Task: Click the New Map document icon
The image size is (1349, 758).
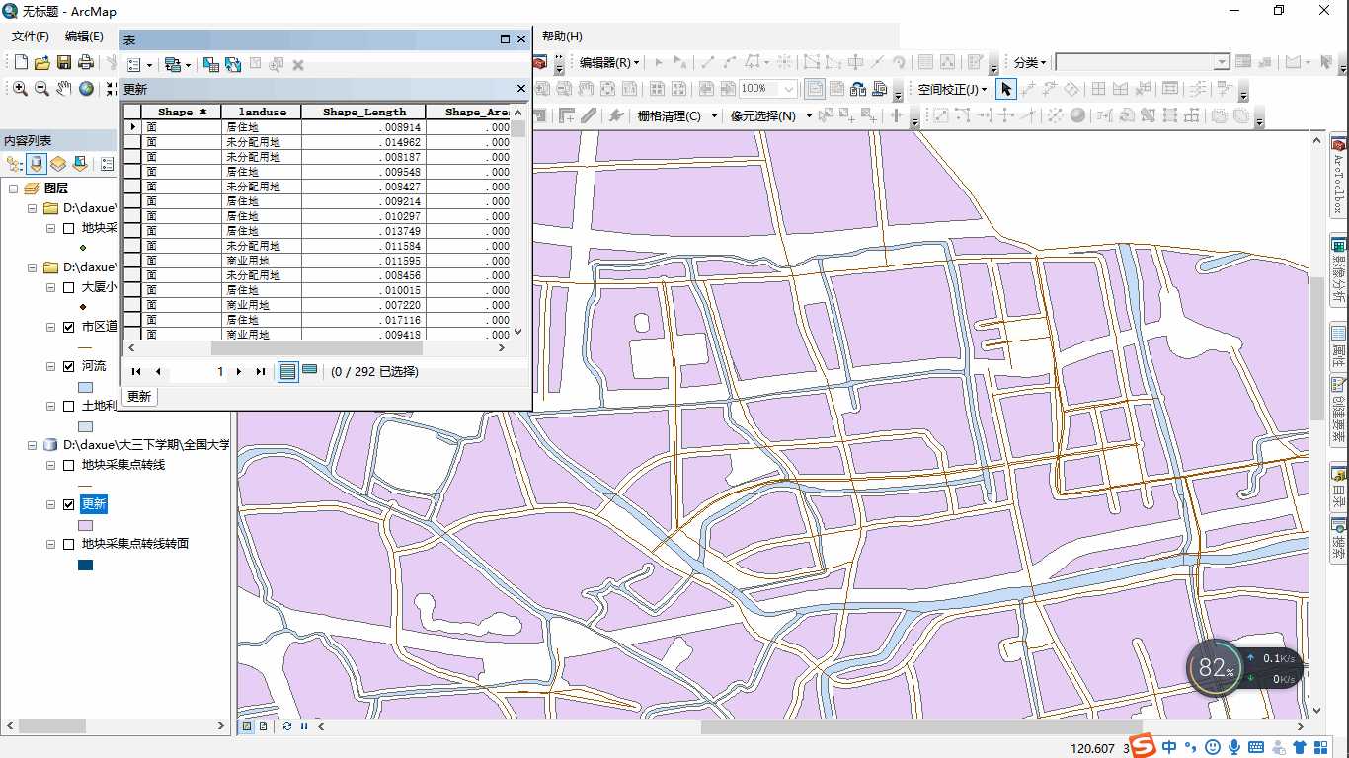Action: pyautogui.click(x=20, y=63)
